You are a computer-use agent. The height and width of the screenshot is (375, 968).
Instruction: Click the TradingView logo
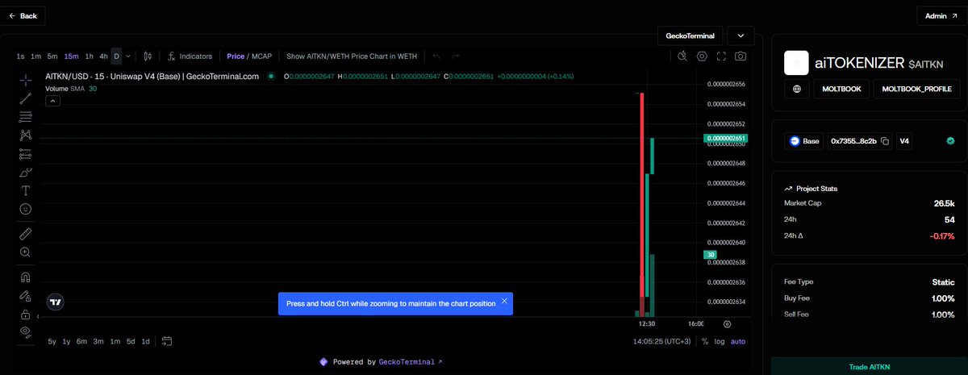click(56, 302)
